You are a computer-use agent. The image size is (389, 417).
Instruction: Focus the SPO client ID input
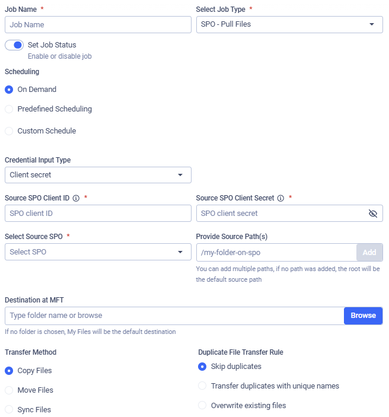click(x=98, y=214)
